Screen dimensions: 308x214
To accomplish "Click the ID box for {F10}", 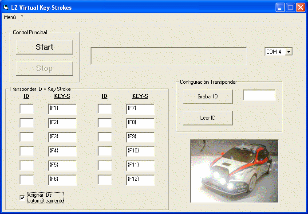I will click(105, 151).
